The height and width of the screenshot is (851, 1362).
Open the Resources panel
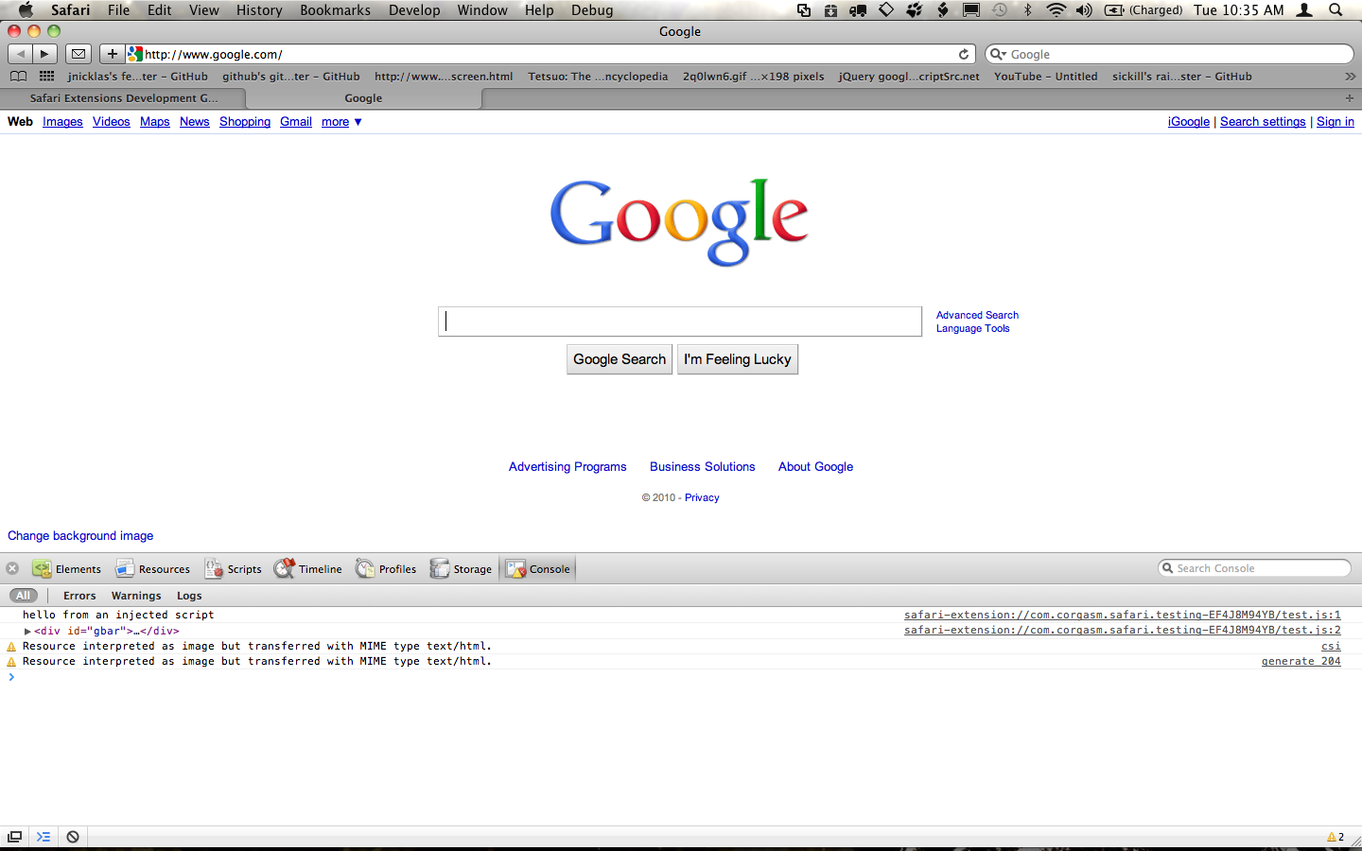(x=152, y=569)
